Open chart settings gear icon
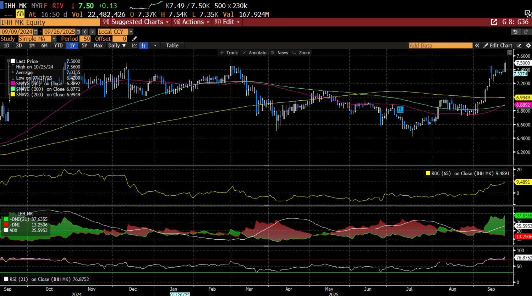The image size is (532, 296). [x=528, y=45]
